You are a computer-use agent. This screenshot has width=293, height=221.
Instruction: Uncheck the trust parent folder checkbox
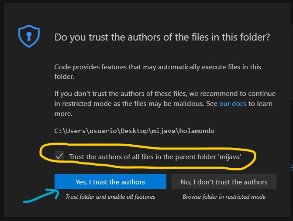coord(59,156)
